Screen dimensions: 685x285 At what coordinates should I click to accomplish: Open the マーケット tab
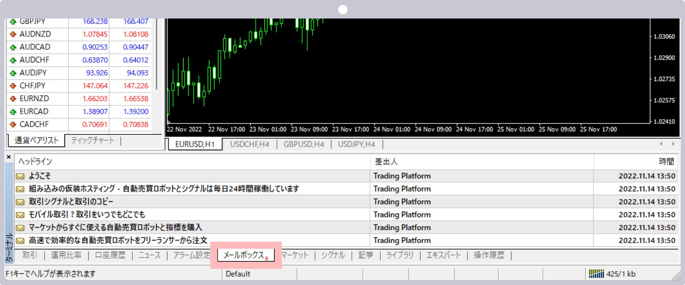[x=295, y=255]
